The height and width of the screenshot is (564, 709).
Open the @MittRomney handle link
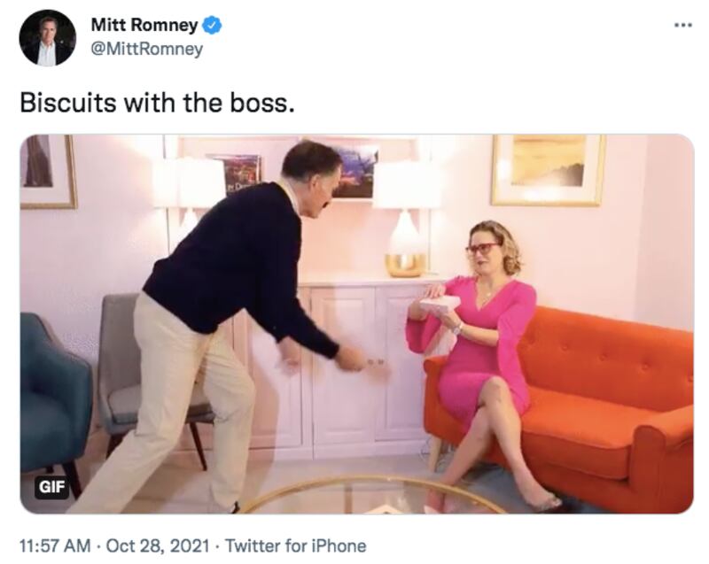147,49
